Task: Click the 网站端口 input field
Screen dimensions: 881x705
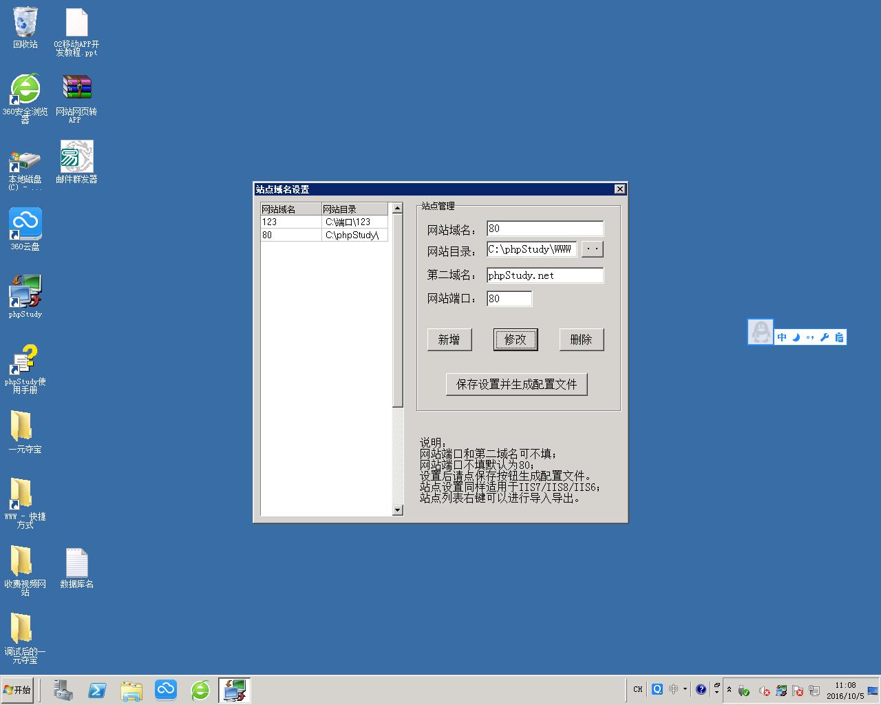Action: pyautogui.click(x=509, y=299)
